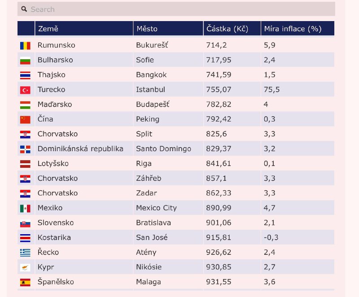Click the Mexican flag icon

click(25, 208)
